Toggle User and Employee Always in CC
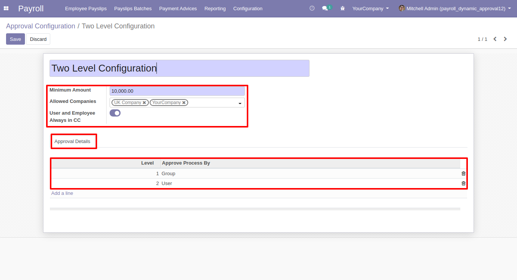This screenshot has width=517, height=280. click(115, 113)
